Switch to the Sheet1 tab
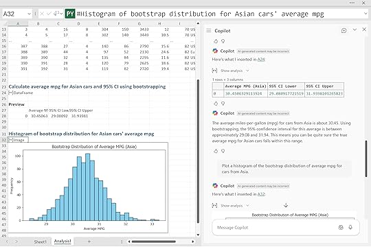This screenshot has height=247, width=371. [x=40, y=242]
